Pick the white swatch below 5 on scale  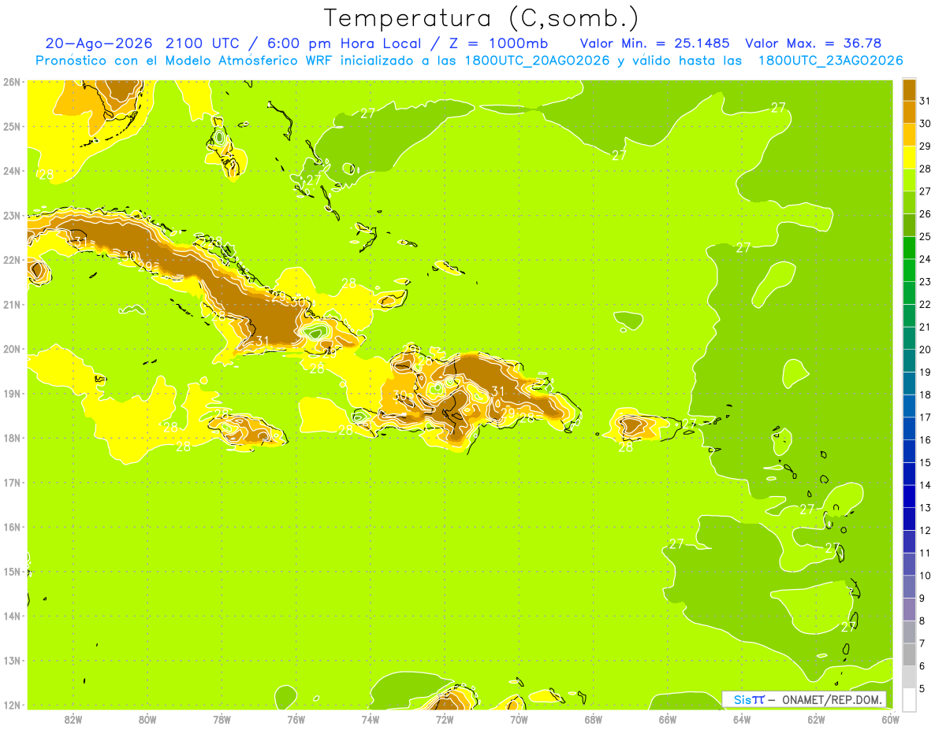coord(909,699)
